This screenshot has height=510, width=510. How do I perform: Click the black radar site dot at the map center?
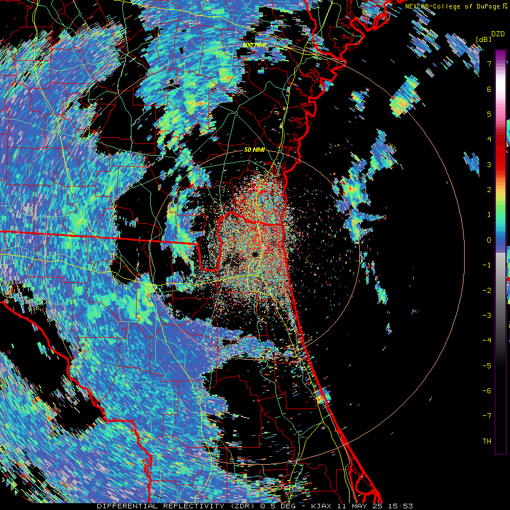click(256, 254)
